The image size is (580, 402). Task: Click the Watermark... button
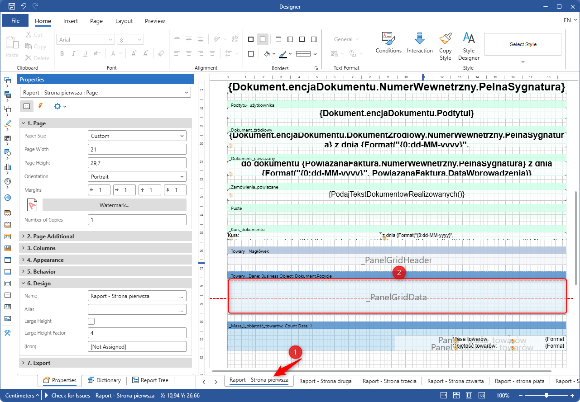[x=114, y=205]
